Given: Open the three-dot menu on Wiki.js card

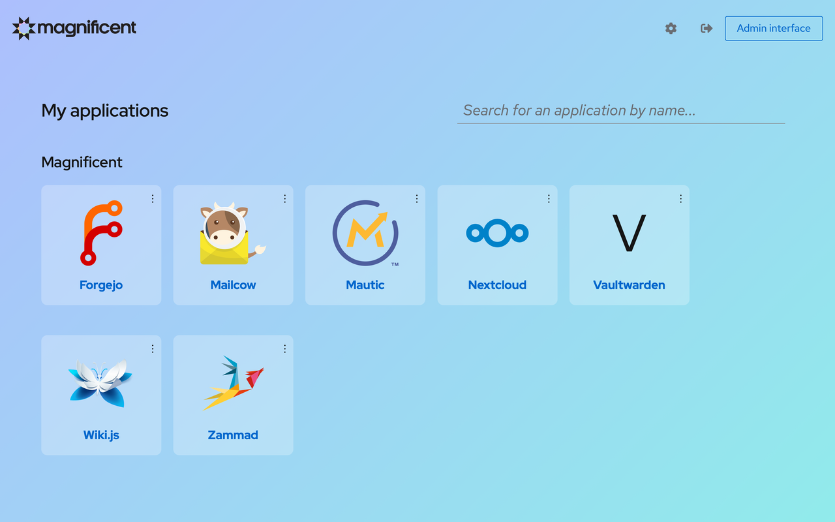Looking at the screenshot, I should [x=153, y=348].
